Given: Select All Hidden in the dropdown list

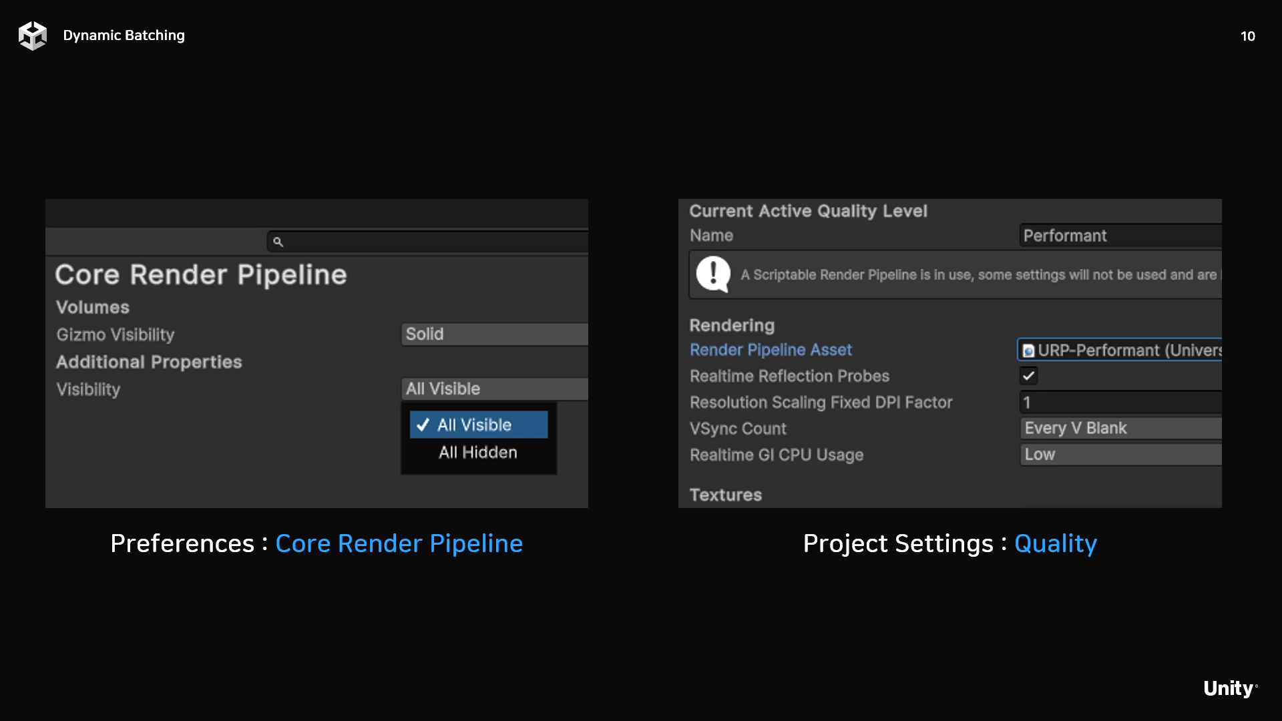Looking at the screenshot, I should coord(478,453).
